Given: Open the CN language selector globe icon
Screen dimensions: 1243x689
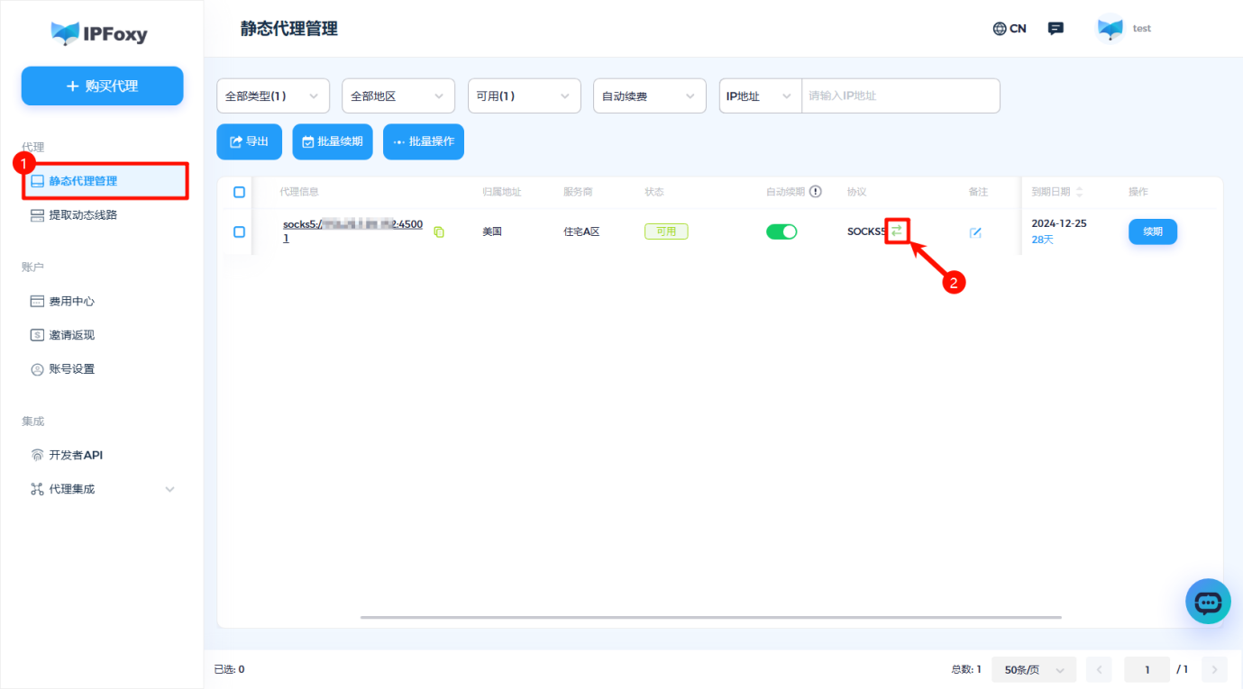Looking at the screenshot, I should (x=999, y=28).
